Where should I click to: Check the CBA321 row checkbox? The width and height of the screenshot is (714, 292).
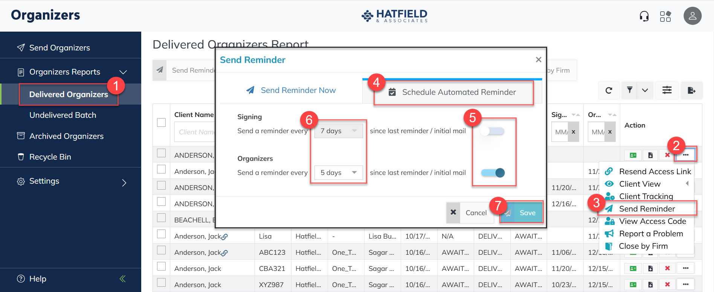[x=161, y=266]
